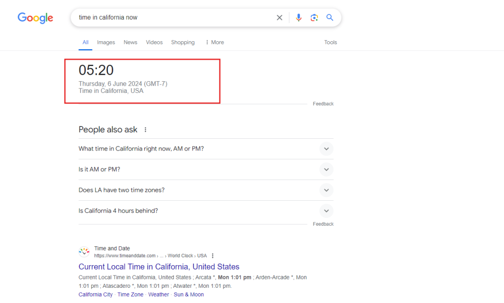Open Google homepage via the Google logo
The image size is (504, 303).
click(35, 18)
